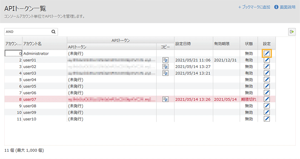Select the user08 account name cell
Image resolution: width=300 pixels, height=159 pixels.
(45, 106)
